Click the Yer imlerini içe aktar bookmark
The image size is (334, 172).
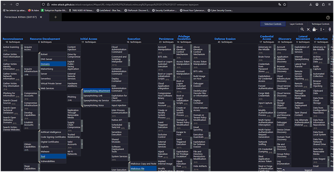(x=14, y=10)
